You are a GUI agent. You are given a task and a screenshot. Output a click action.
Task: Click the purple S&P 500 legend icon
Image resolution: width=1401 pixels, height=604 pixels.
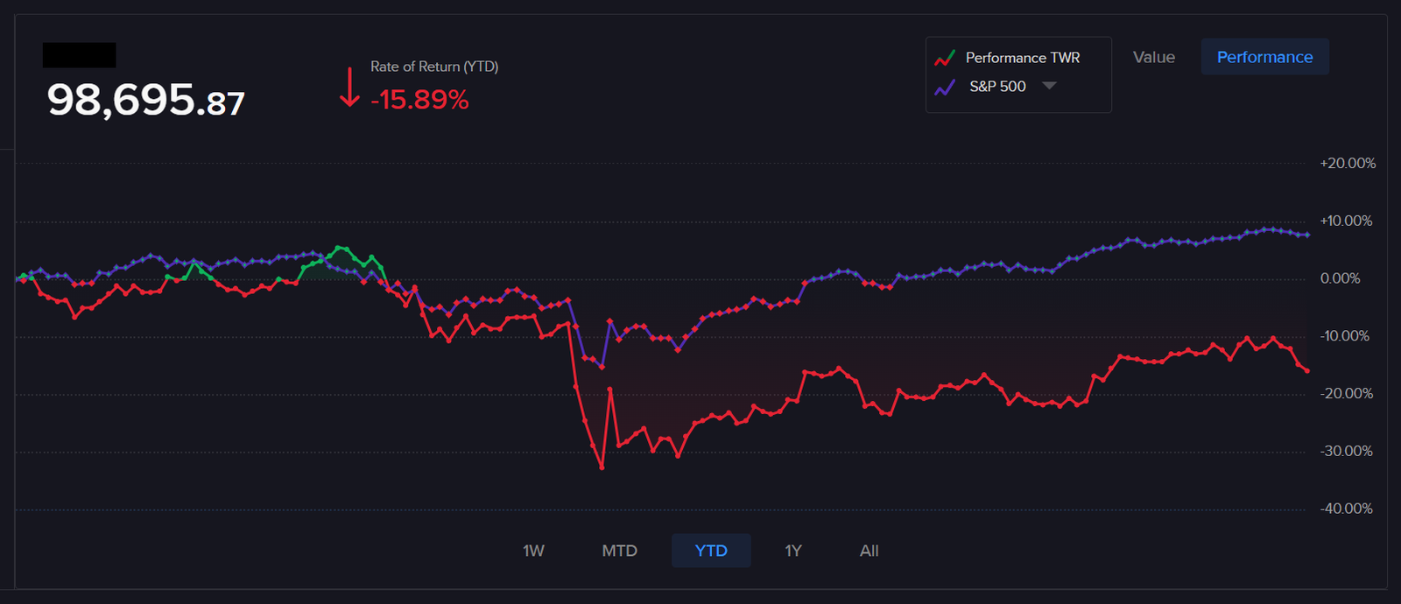pos(944,87)
